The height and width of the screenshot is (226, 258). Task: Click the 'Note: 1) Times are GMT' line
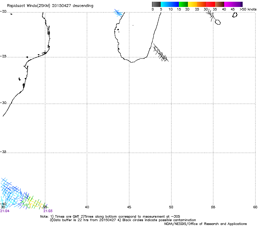point(110,217)
